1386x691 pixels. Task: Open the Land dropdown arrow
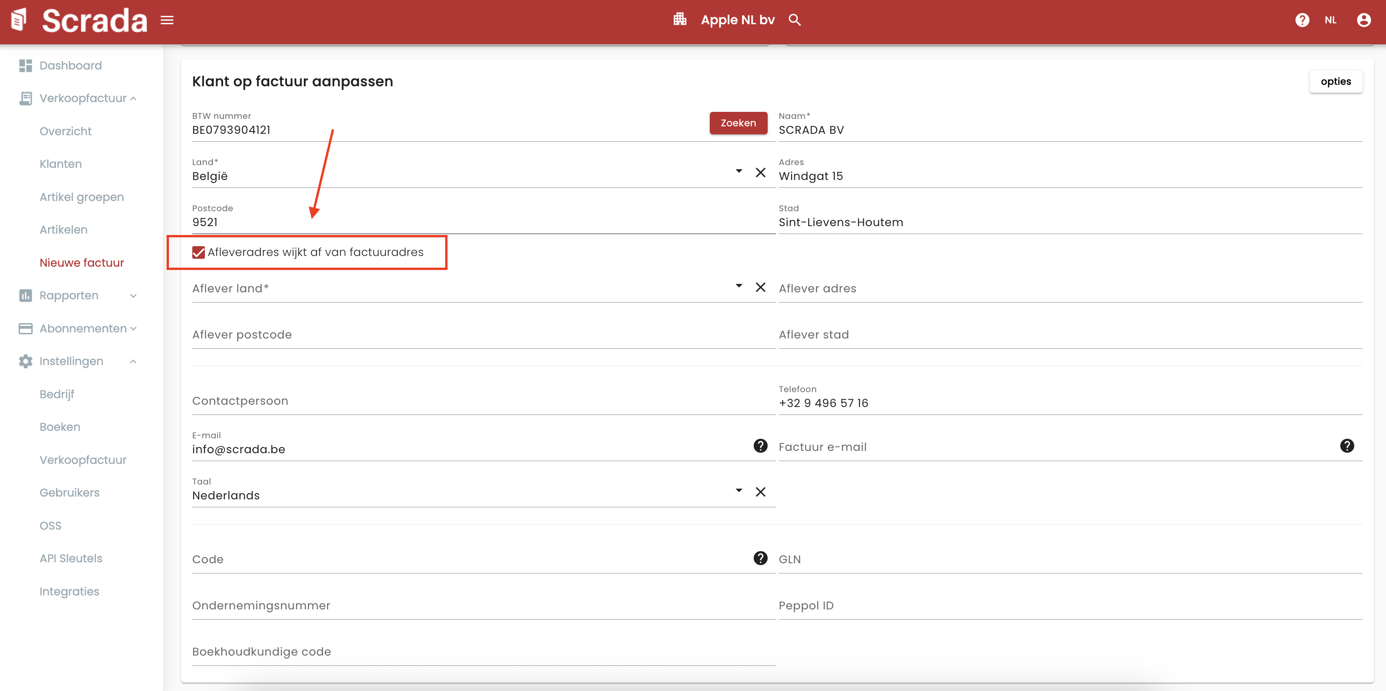(739, 172)
